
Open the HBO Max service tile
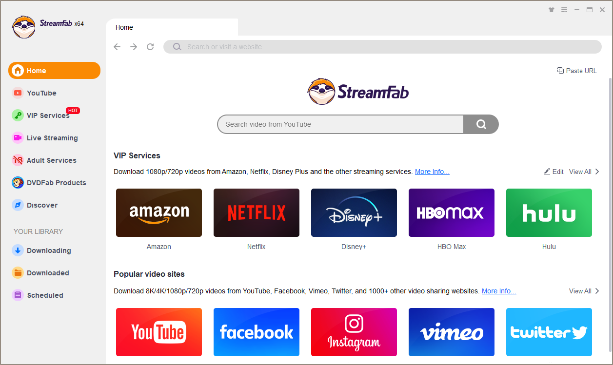coord(452,213)
